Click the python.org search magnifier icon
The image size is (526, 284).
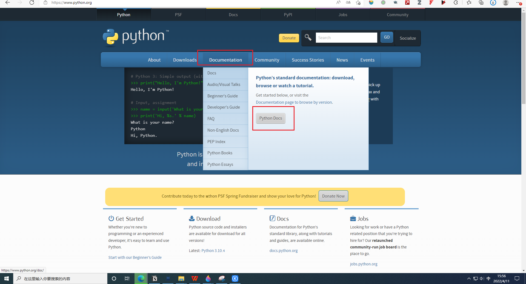click(308, 38)
